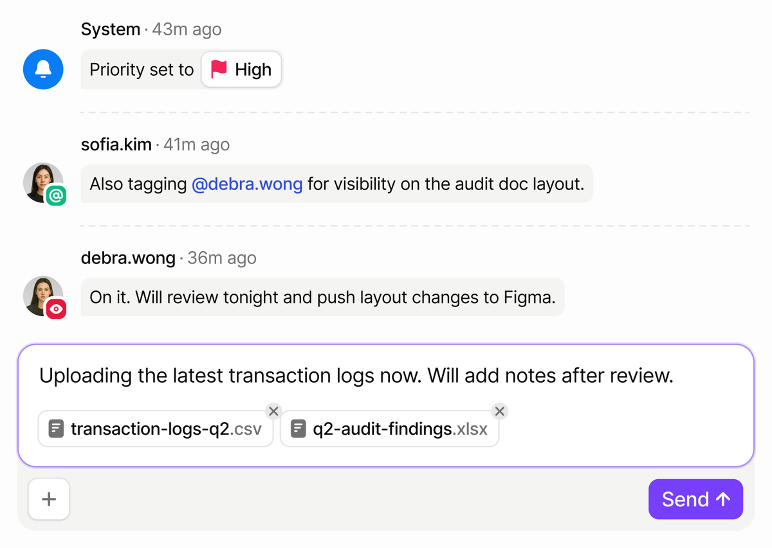Remove the q2-audit-findings.xlsx attachment
Image resolution: width=772 pixels, height=548 pixels.
pyautogui.click(x=499, y=411)
